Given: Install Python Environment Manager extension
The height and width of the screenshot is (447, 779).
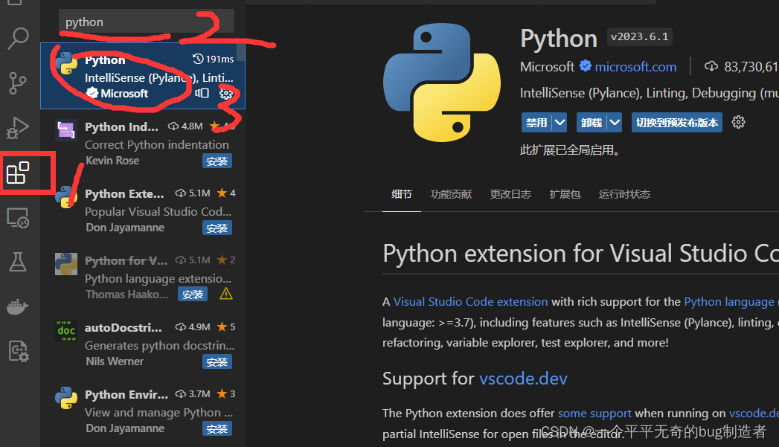Looking at the screenshot, I should click(217, 428).
